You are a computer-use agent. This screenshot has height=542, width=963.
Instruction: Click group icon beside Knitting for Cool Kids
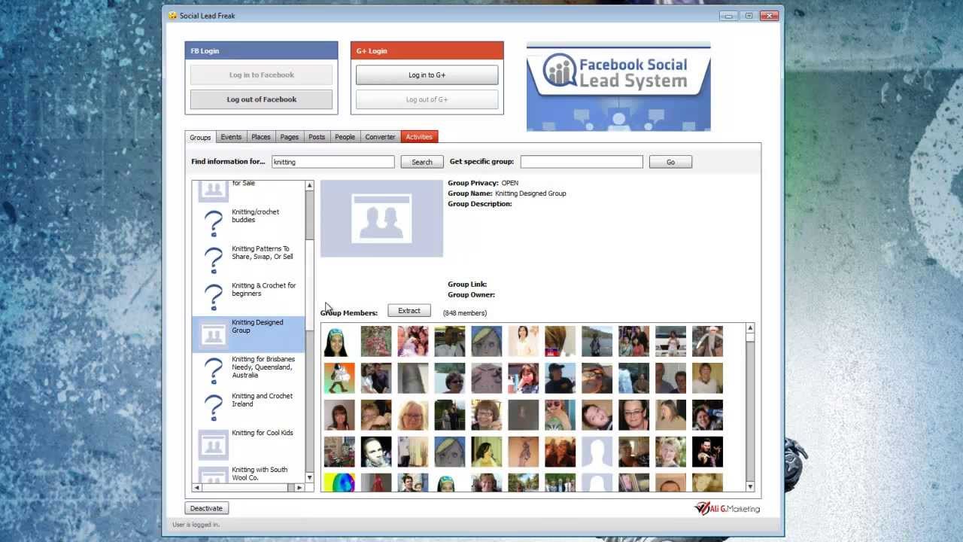[x=214, y=445]
